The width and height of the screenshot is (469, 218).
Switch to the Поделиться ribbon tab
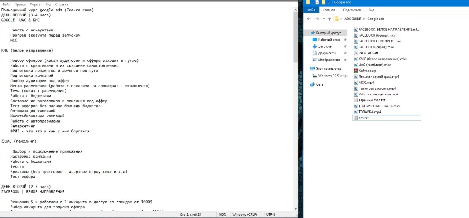click(x=352, y=10)
